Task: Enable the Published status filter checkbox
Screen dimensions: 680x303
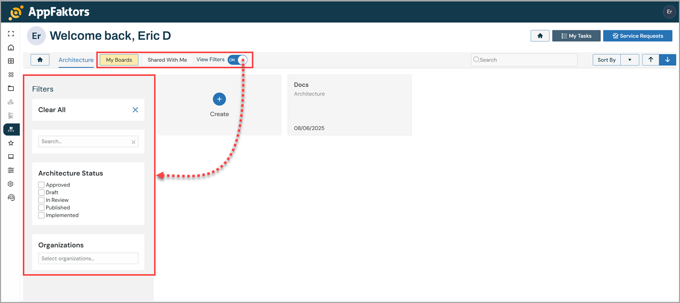Action: coord(42,208)
